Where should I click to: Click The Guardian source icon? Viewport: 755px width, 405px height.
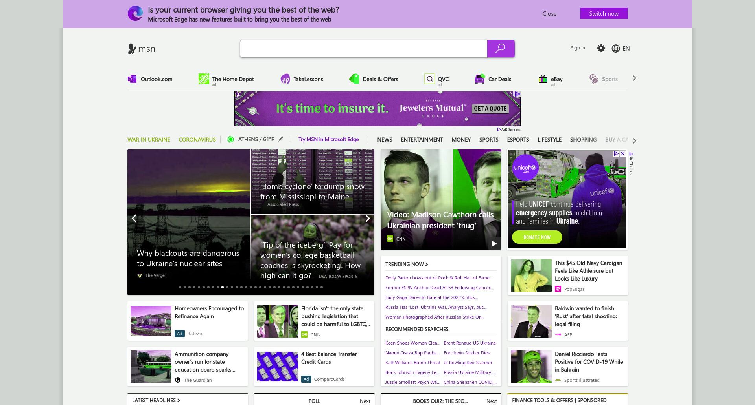pyautogui.click(x=178, y=380)
